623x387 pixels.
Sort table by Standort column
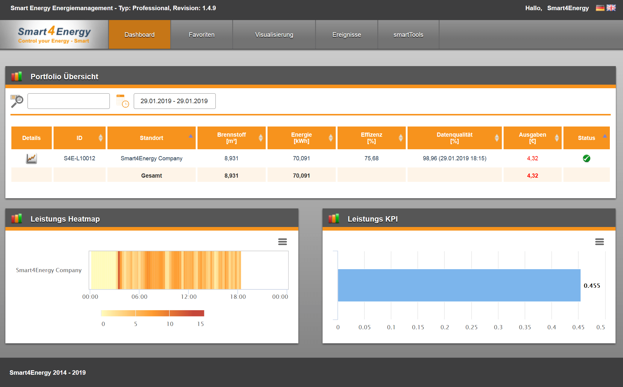pos(151,138)
